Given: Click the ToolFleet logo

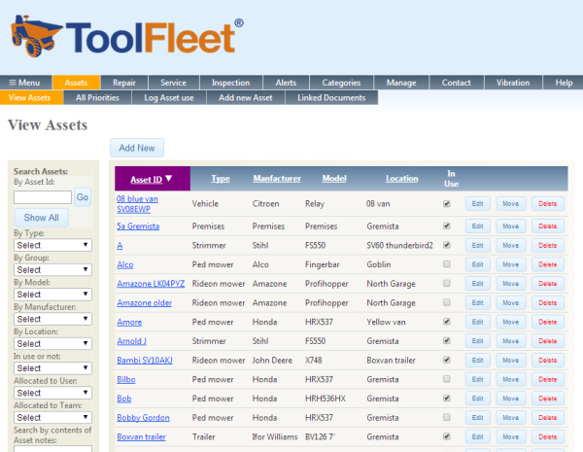Looking at the screenshot, I should pyautogui.click(x=127, y=37).
